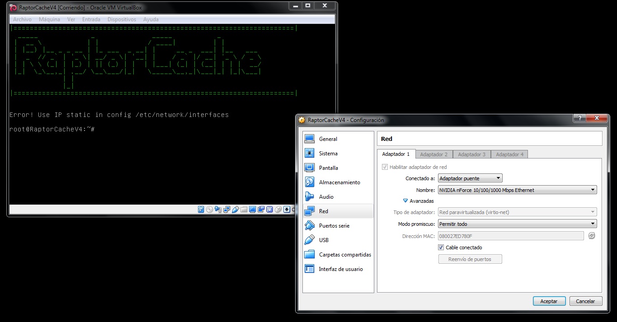Screen dimensions: 617x322
Task: Click General category icon in settings sidebar
Action: [310, 139]
